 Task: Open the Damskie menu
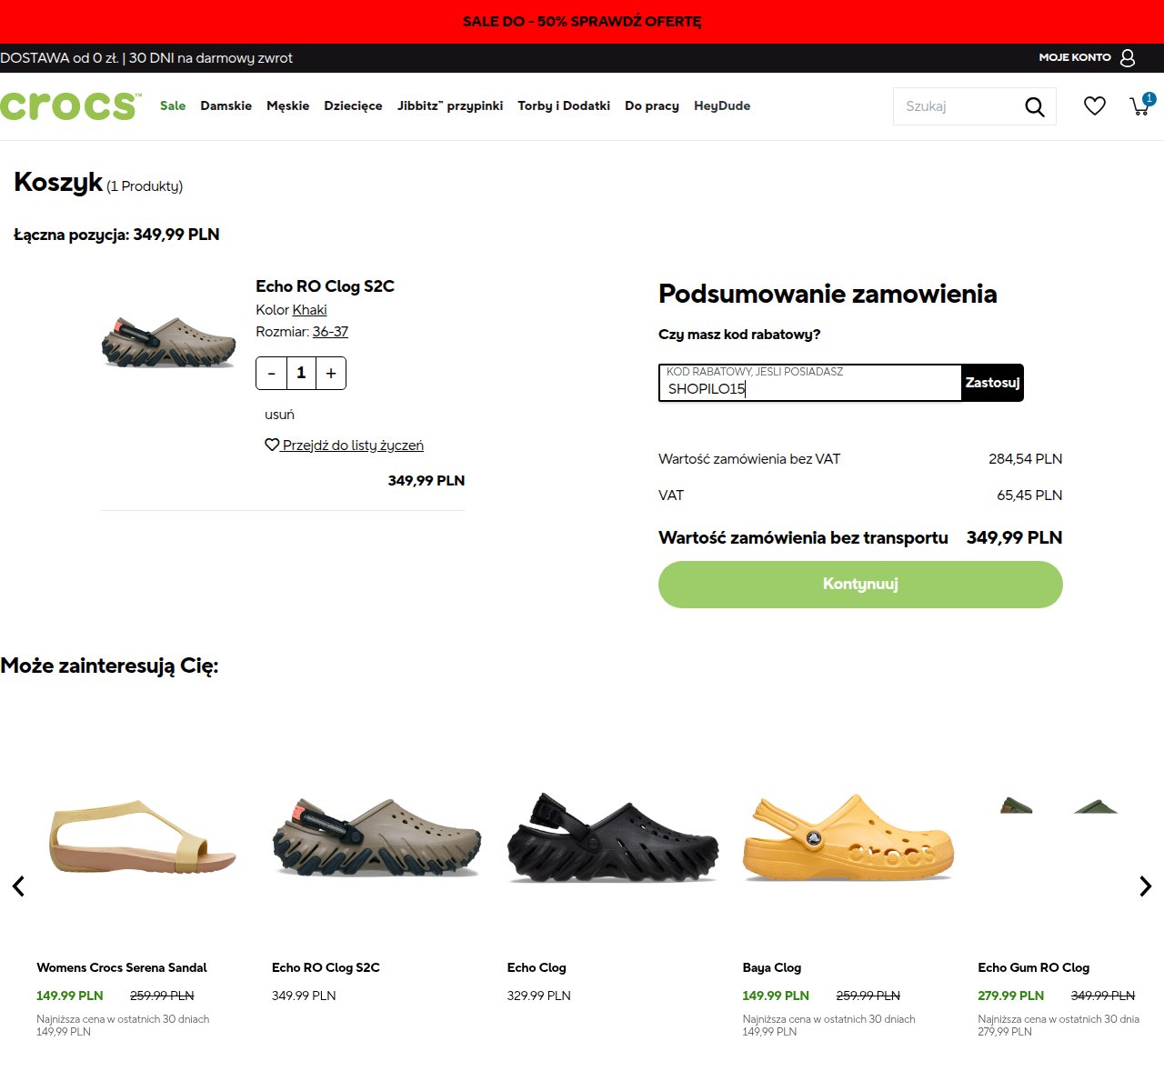[x=226, y=105]
